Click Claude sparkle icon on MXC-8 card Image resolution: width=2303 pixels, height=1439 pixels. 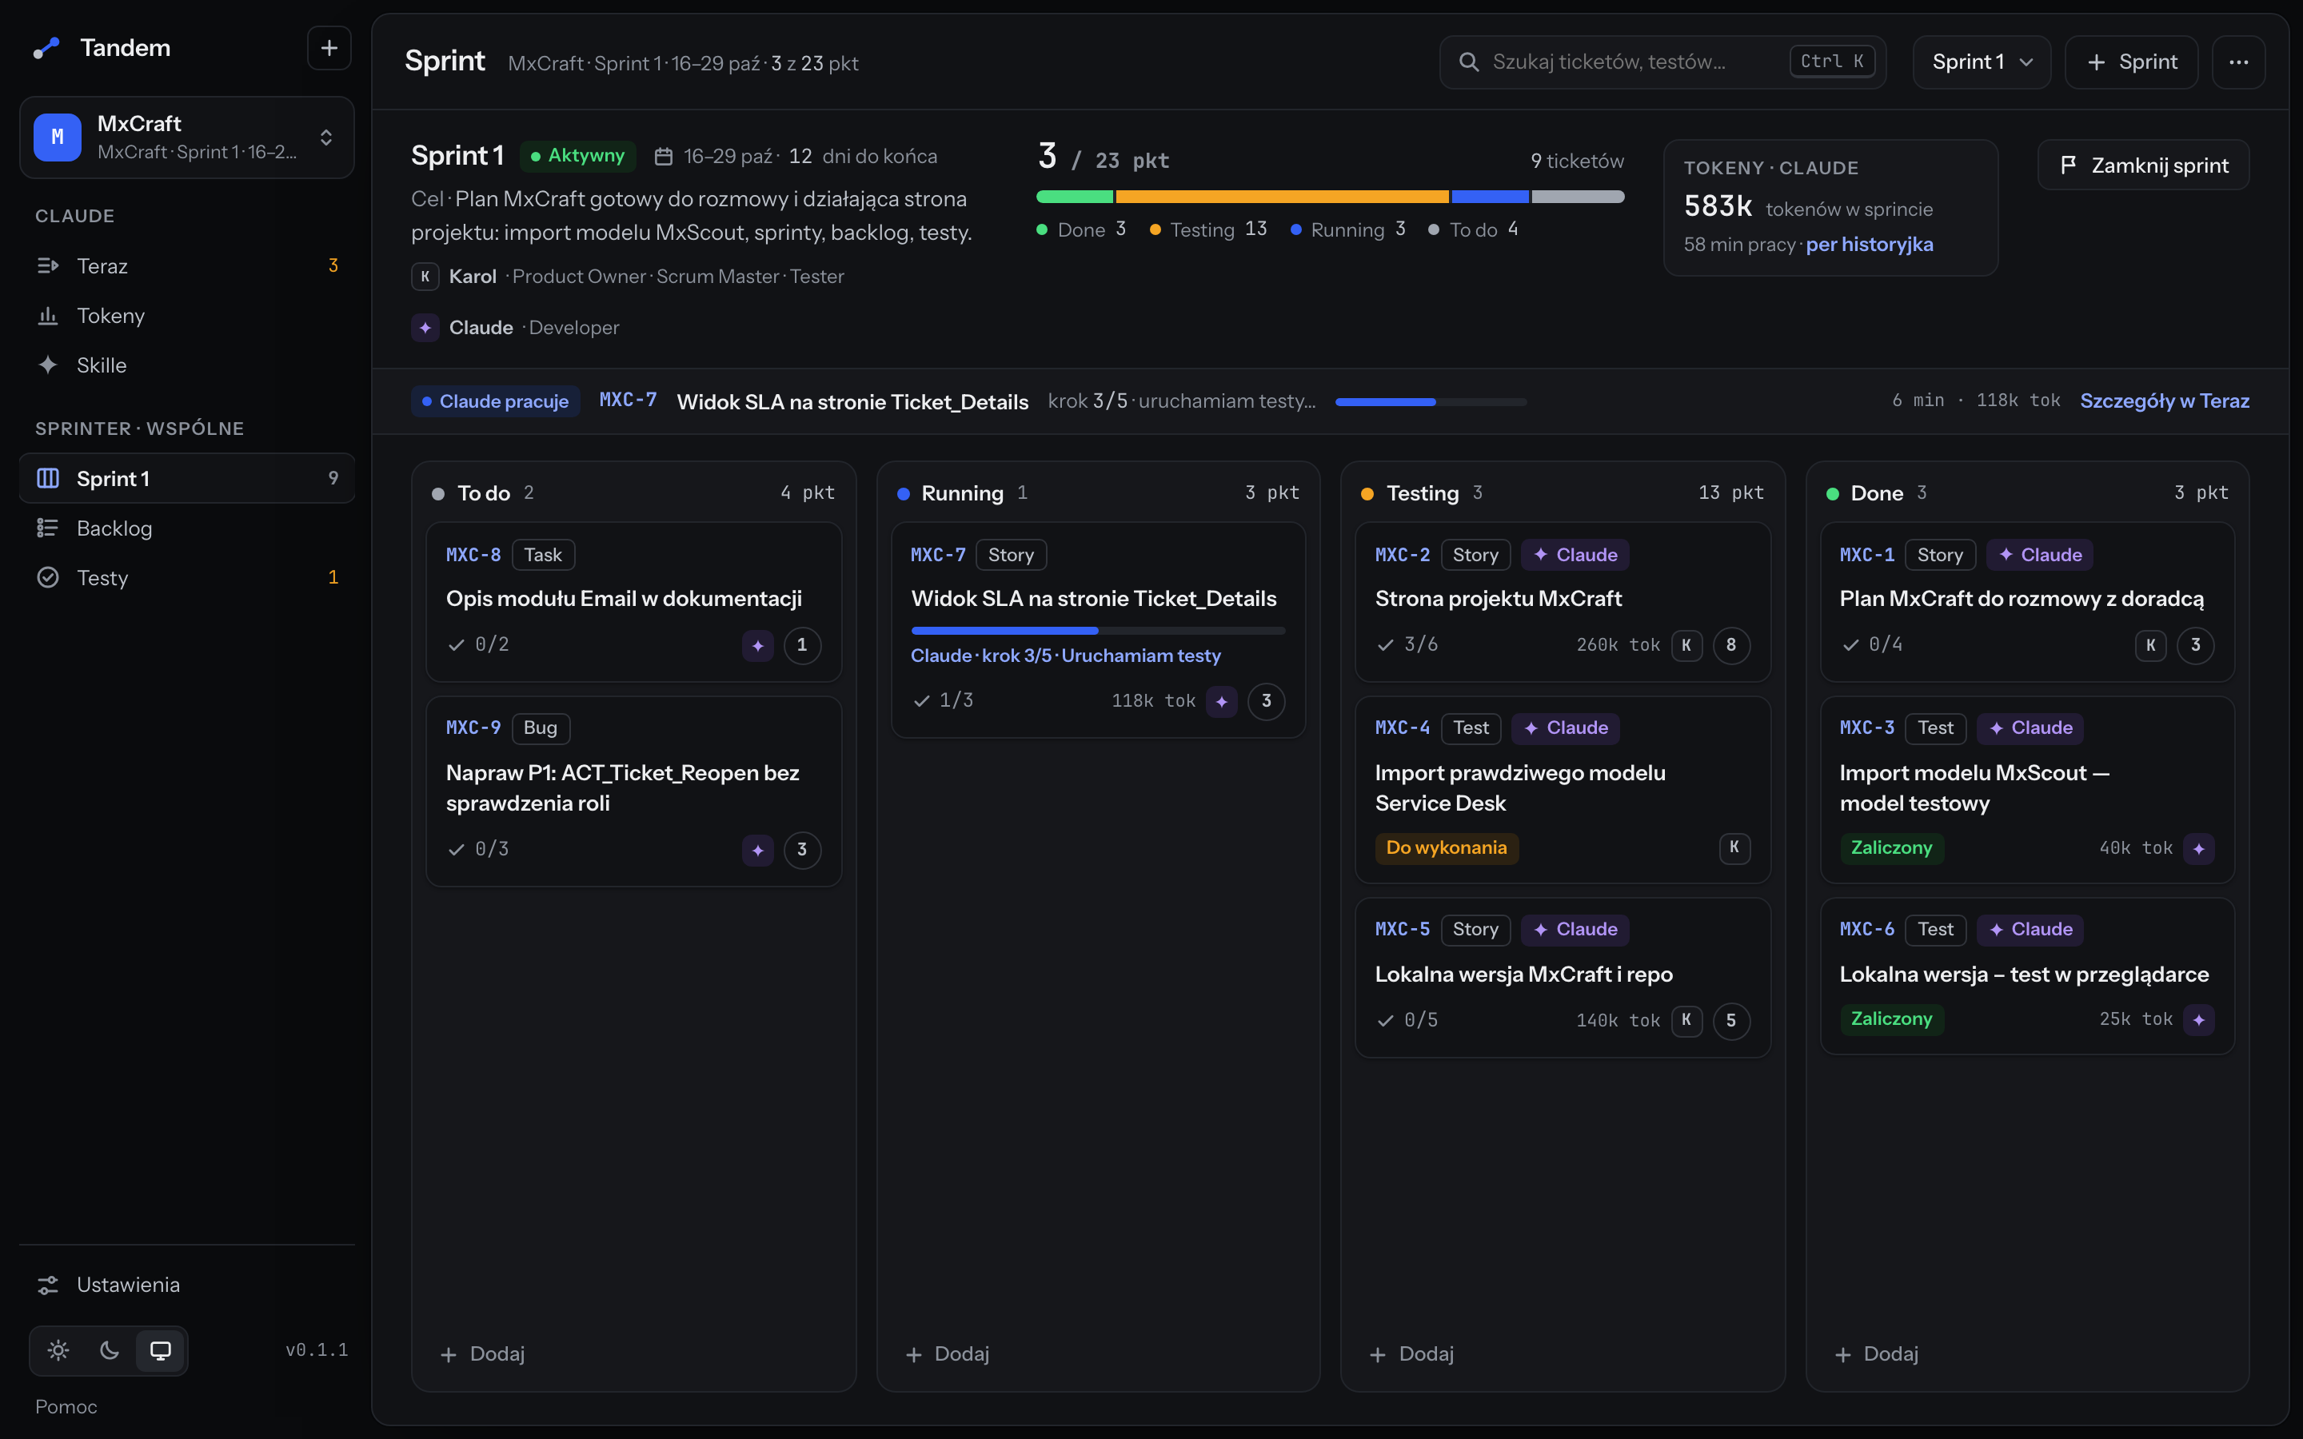tap(757, 645)
